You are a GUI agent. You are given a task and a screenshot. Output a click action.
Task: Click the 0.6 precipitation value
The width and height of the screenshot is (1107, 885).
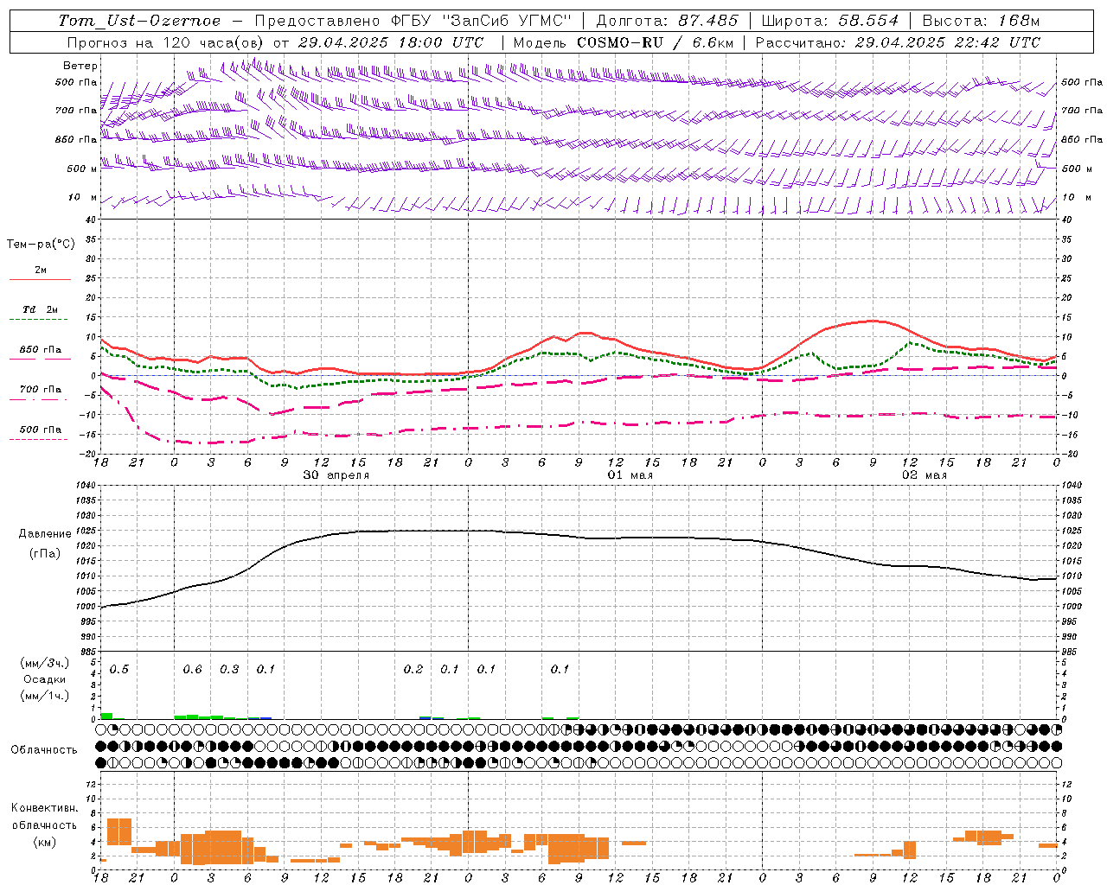192,669
